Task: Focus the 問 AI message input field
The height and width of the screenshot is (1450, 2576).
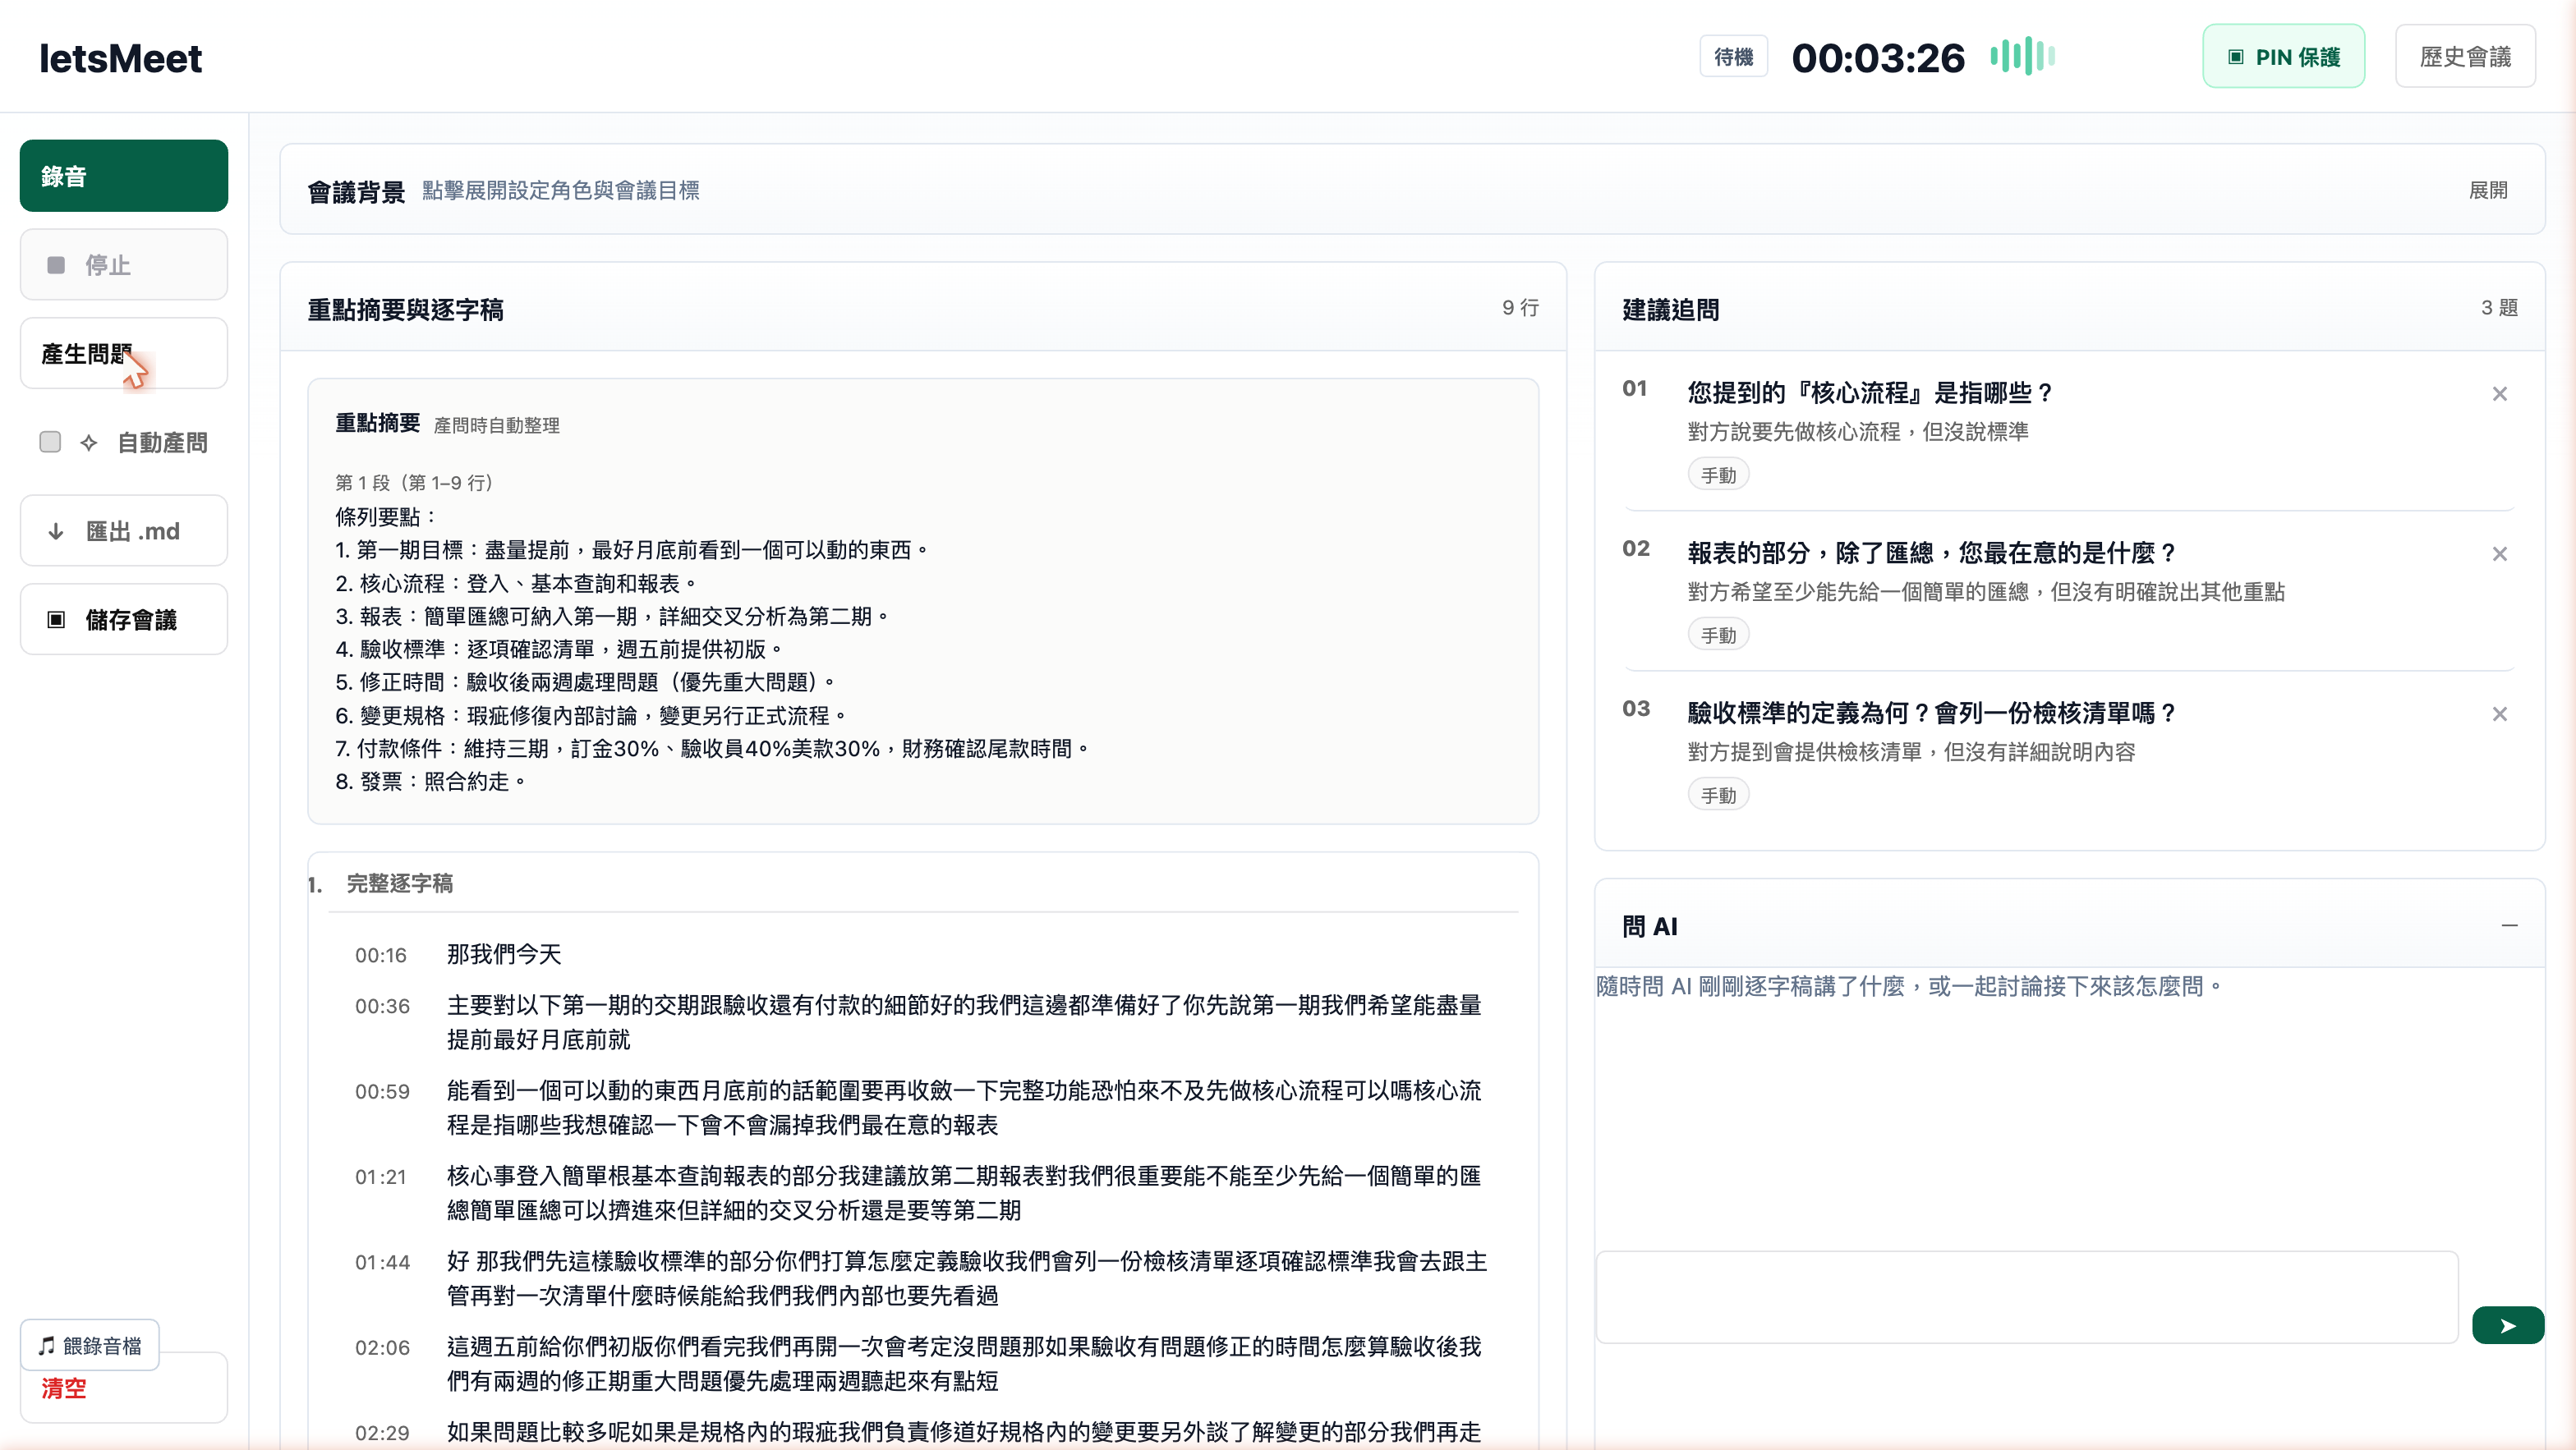Action: coord(2026,1296)
